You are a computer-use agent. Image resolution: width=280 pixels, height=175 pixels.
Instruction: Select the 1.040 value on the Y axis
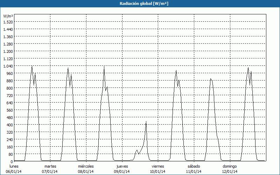8,66
